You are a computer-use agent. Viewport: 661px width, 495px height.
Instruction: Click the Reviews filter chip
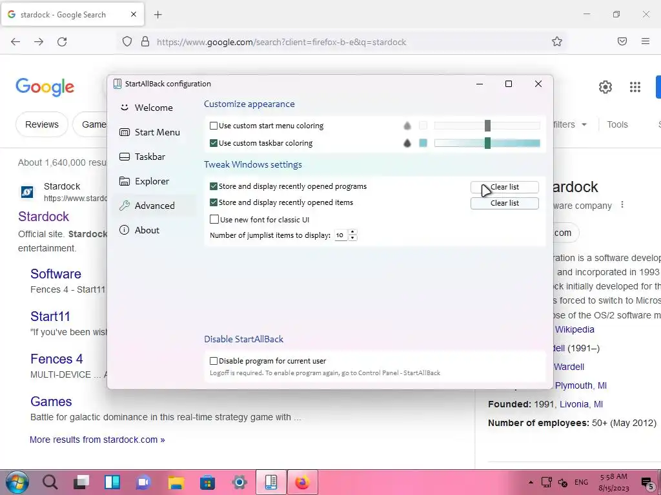[42, 124]
